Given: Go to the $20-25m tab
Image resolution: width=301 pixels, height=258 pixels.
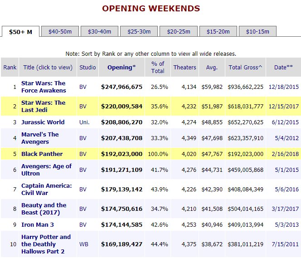Looking at the screenshot, I should click(179, 31).
